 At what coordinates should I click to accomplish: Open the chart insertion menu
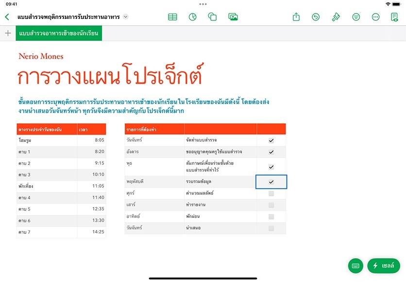(192, 17)
